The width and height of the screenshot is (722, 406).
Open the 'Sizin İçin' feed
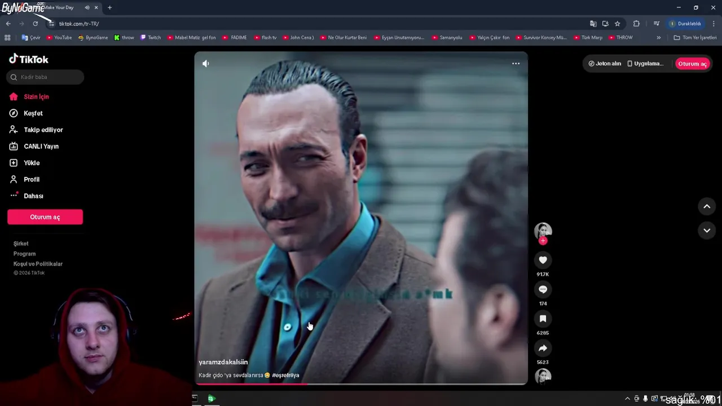point(29,97)
